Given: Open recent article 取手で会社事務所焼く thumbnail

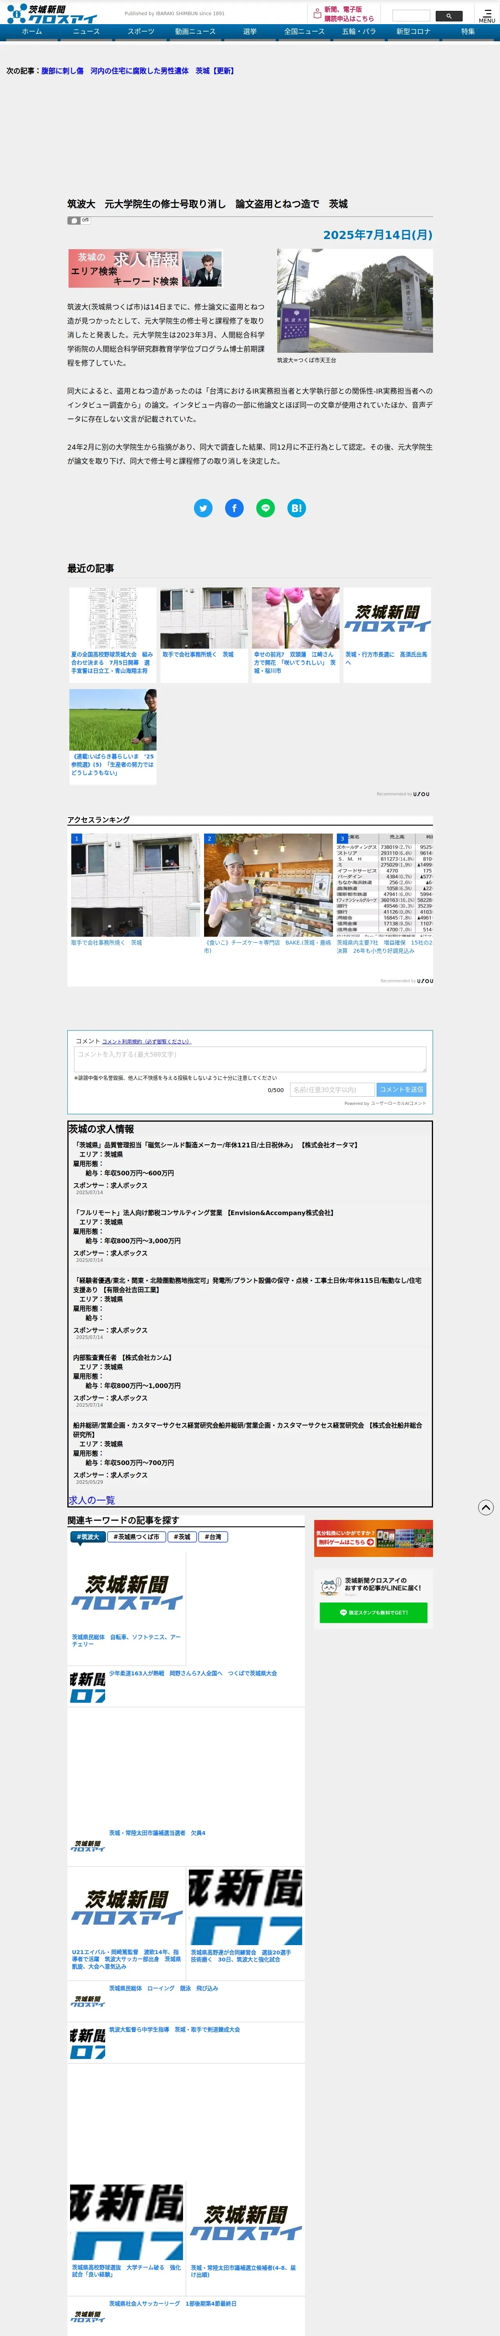Looking at the screenshot, I should pos(203,617).
